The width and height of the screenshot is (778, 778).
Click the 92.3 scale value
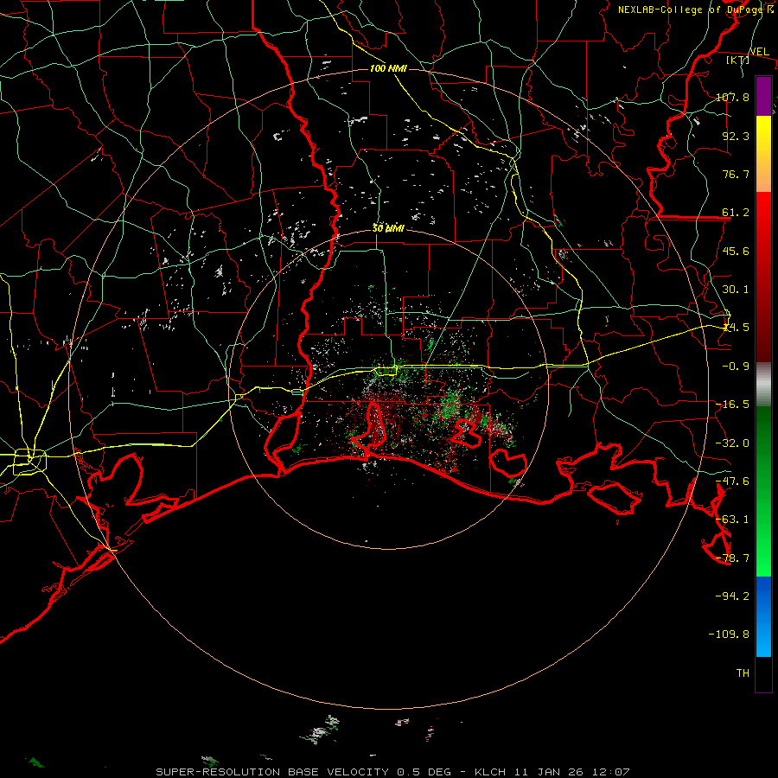click(736, 136)
